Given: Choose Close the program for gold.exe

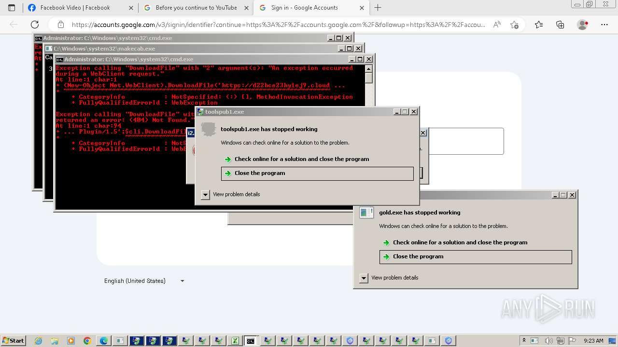Looking at the screenshot, I should (476, 257).
